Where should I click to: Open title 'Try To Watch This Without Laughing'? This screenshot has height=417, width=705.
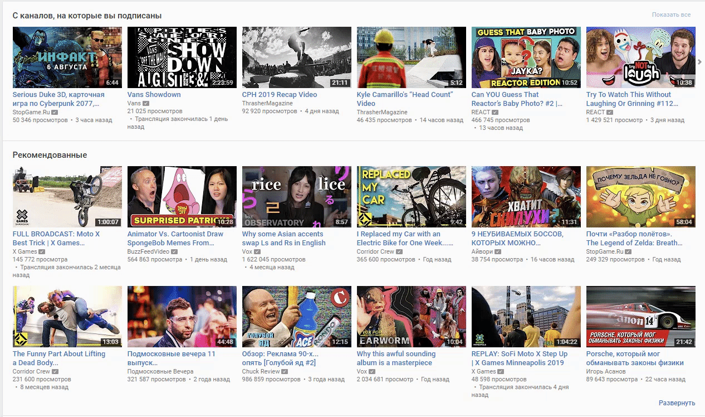coord(632,99)
